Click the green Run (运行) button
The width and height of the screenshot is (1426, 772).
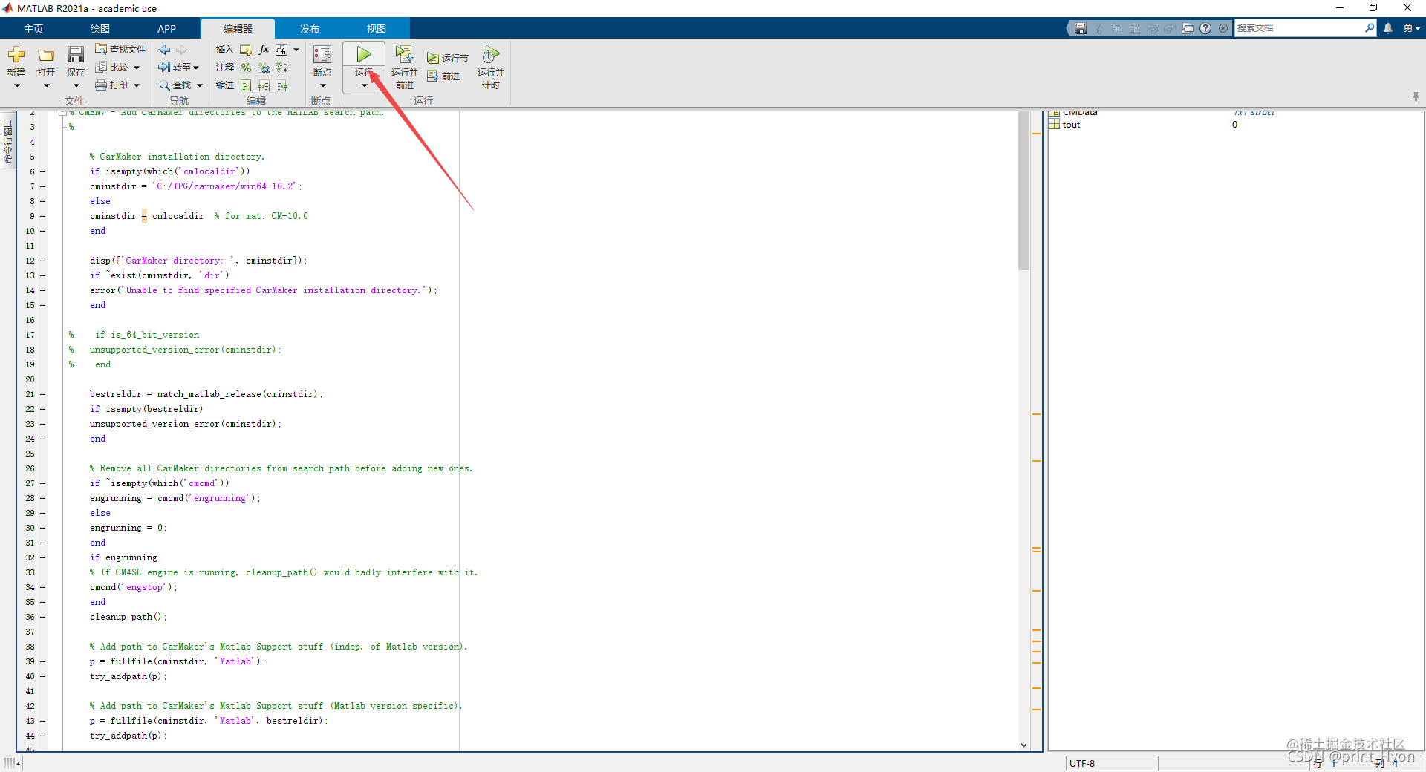(x=364, y=55)
